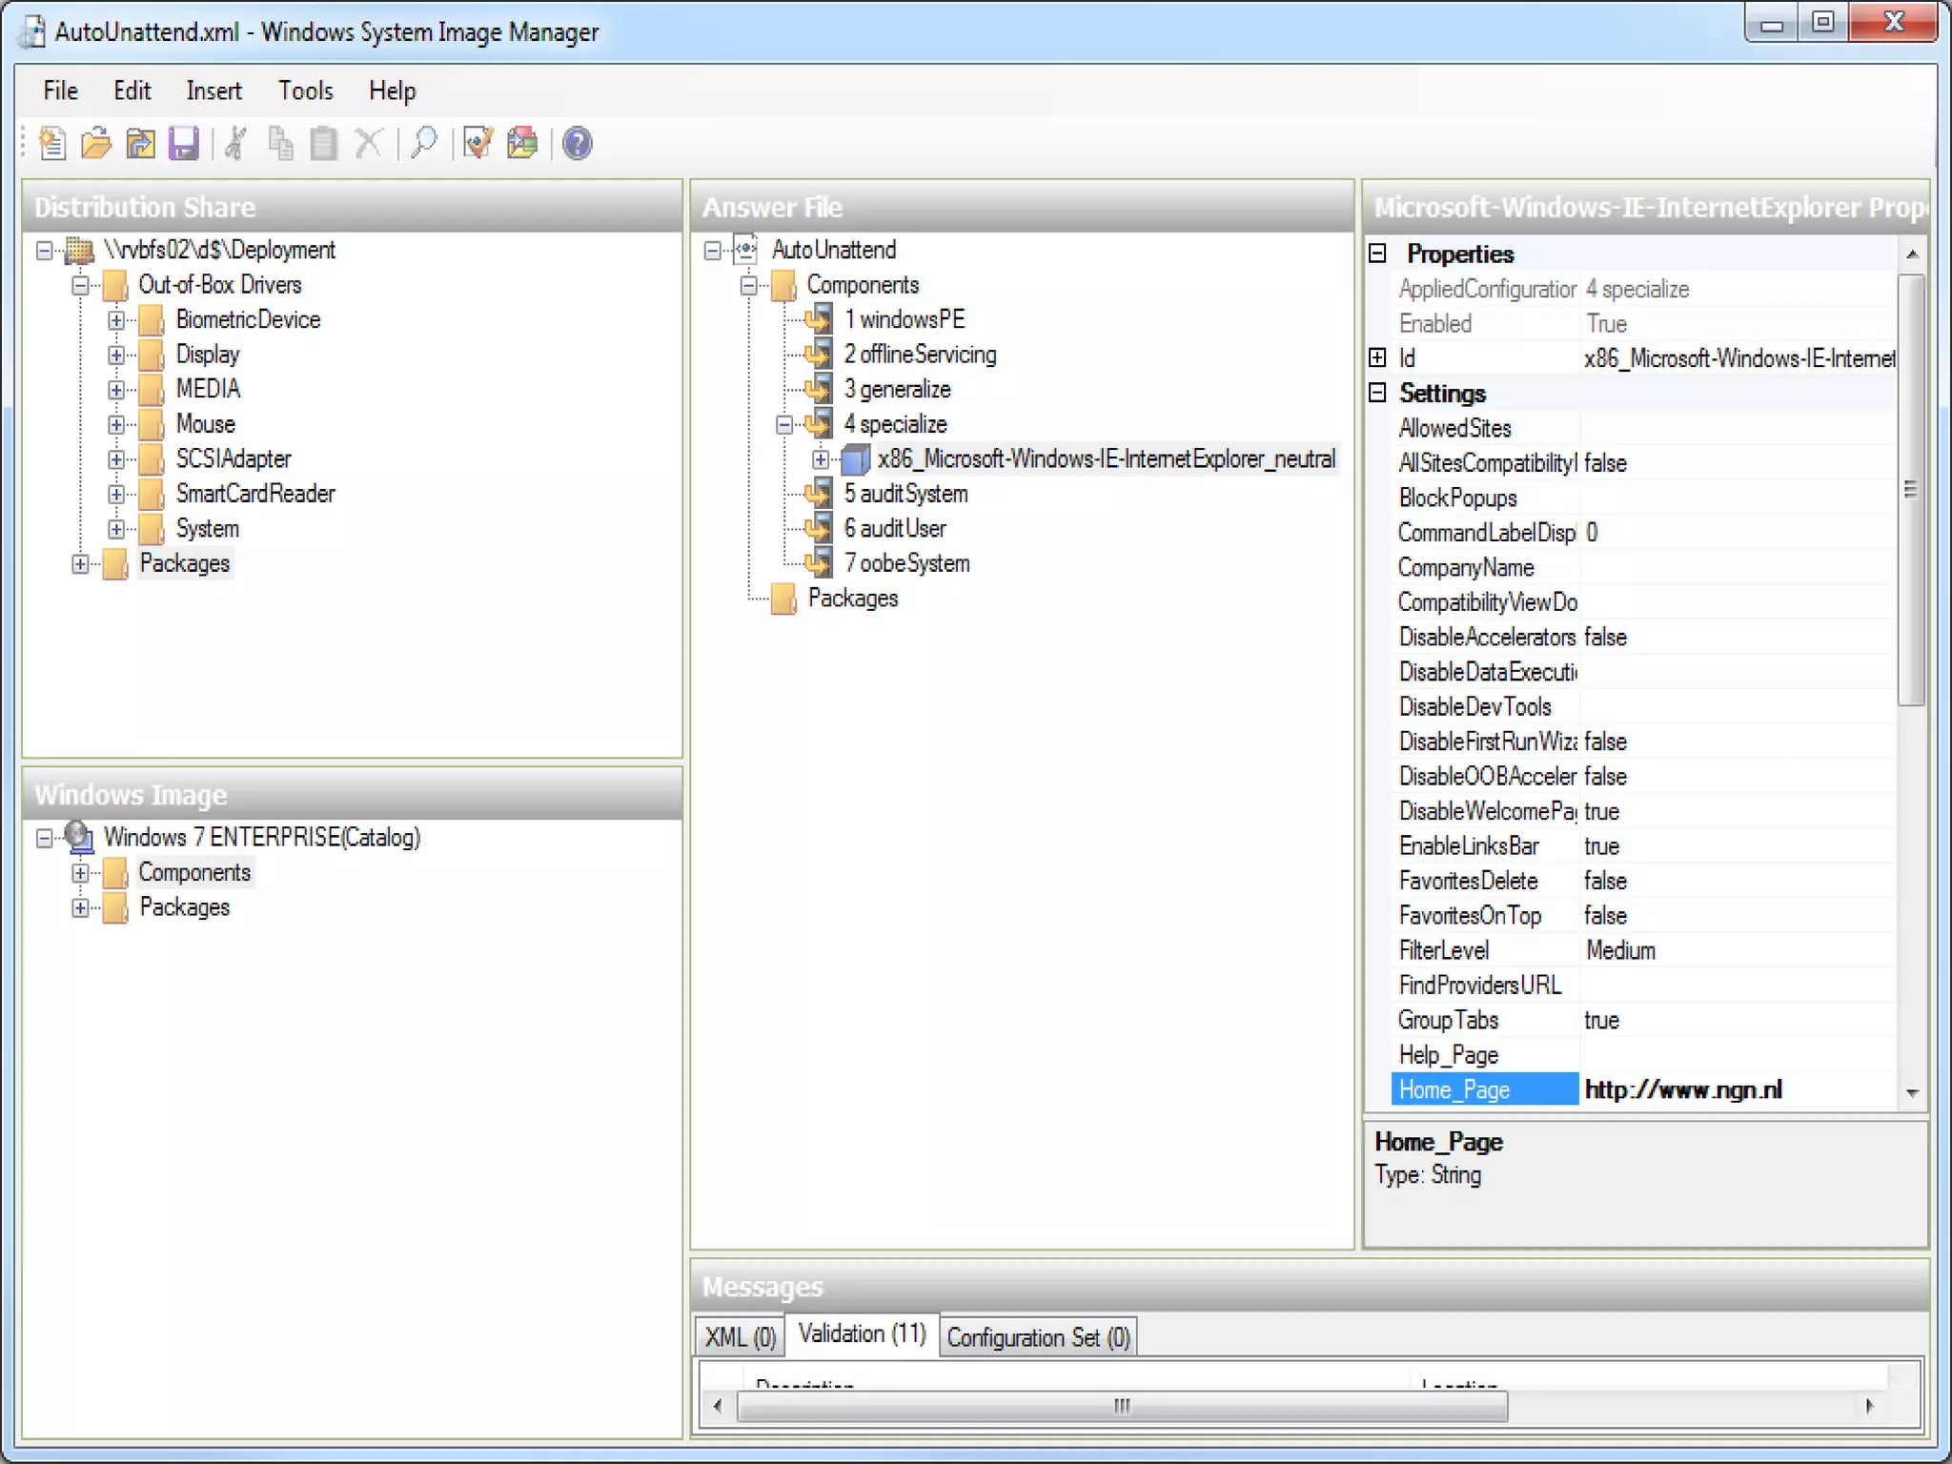Screen dimensions: 1952x1464
Task: Collapse the Settings property category
Action: [1377, 393]
